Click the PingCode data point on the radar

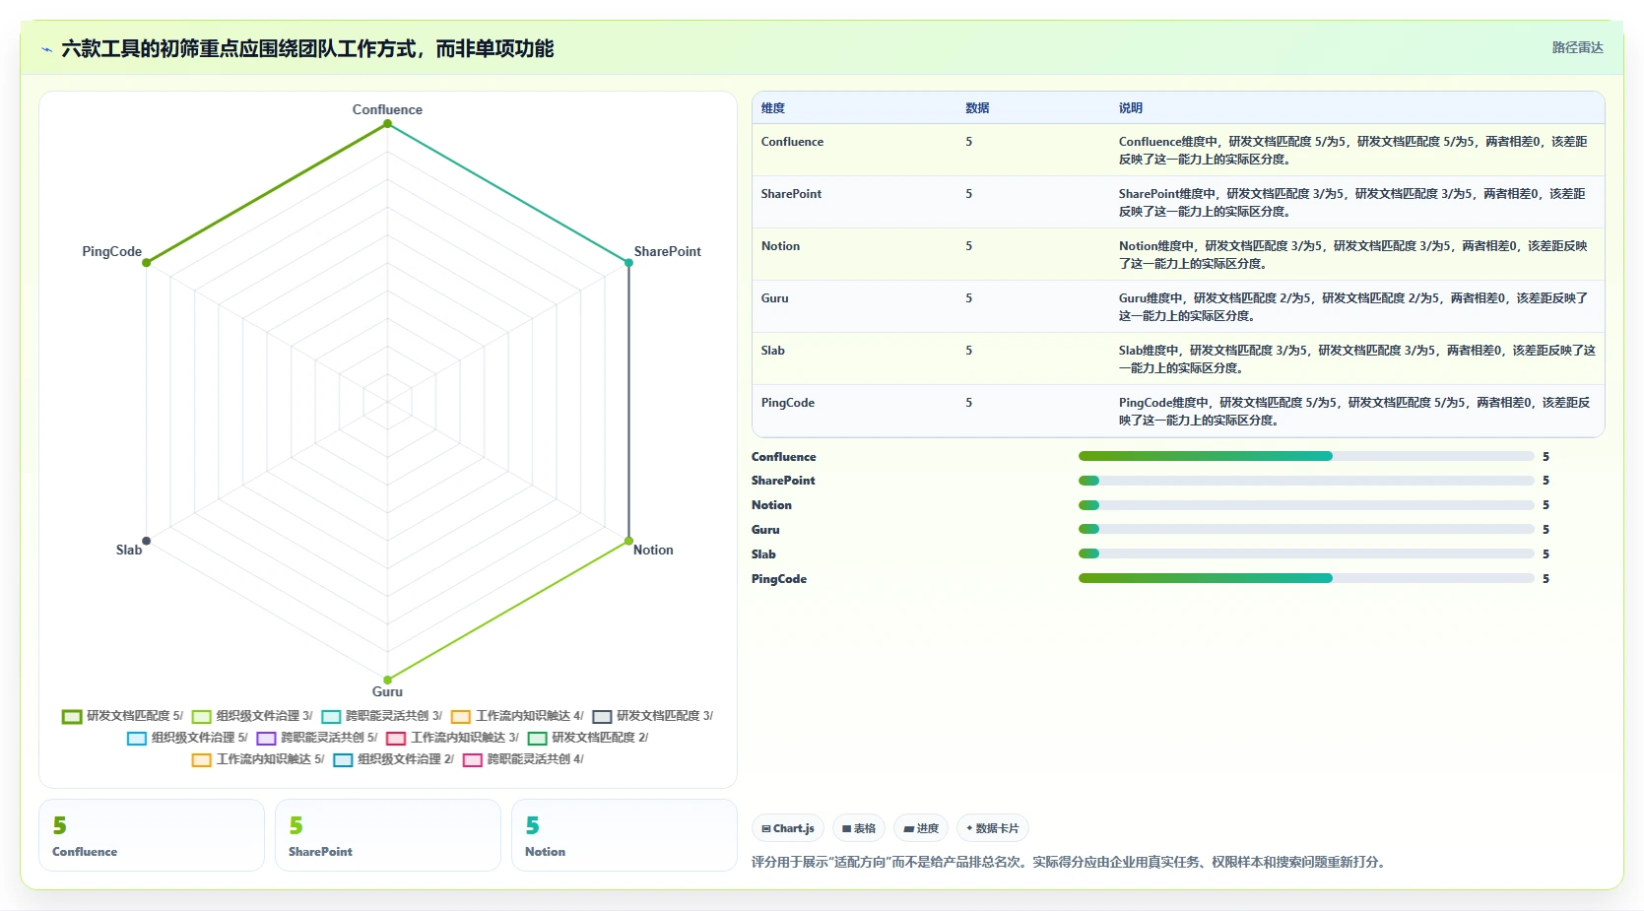(146, 263)
